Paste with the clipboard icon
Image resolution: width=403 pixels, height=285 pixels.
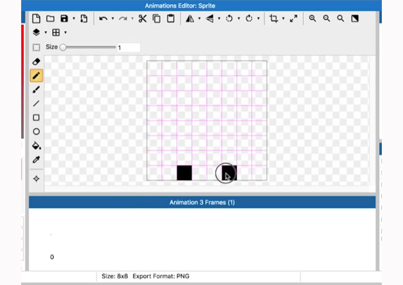(171, 18)
